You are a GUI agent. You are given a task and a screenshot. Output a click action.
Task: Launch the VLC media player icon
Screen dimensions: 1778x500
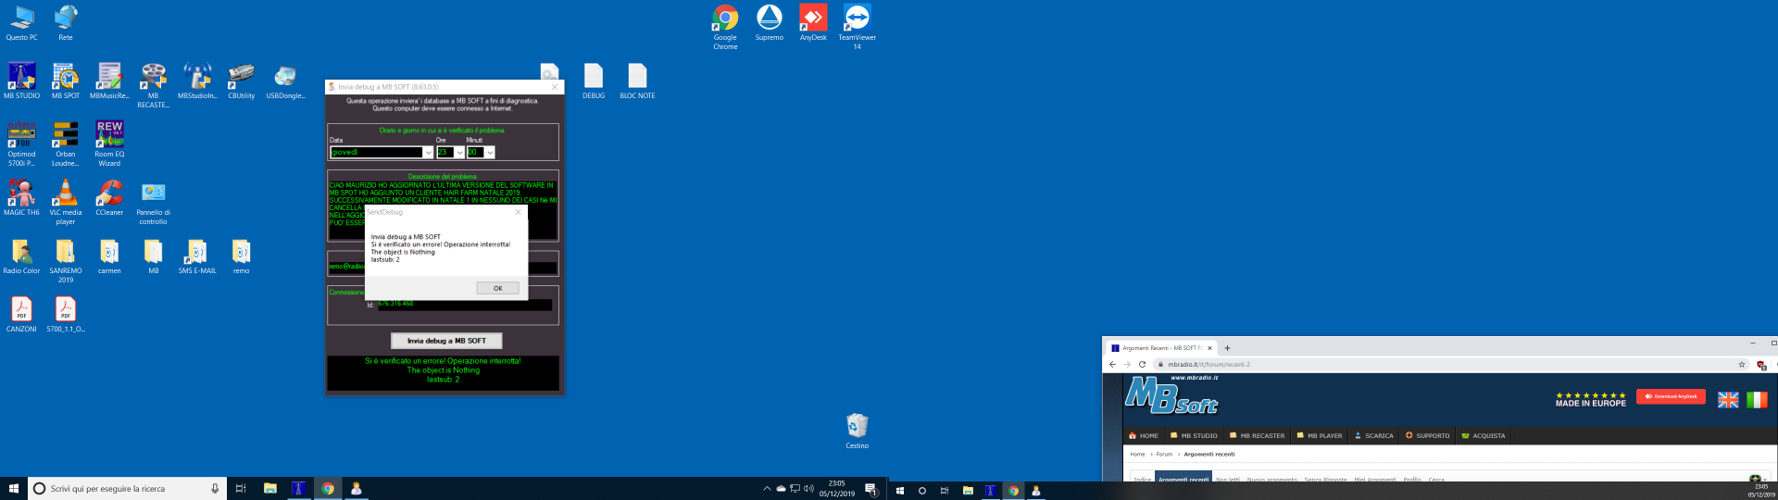pyautogui.click(x=65, y=194)
